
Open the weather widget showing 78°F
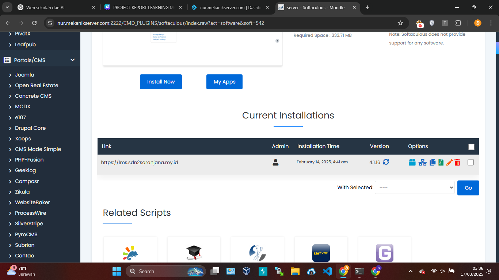(21, 271)
